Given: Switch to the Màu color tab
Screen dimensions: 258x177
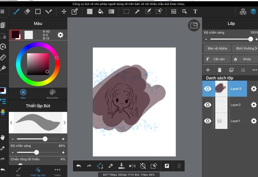Looking at the screenshot, I should [23, 94].
